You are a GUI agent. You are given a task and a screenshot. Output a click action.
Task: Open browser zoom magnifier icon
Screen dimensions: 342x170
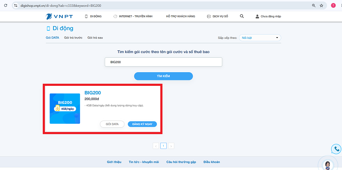[314, 6]
